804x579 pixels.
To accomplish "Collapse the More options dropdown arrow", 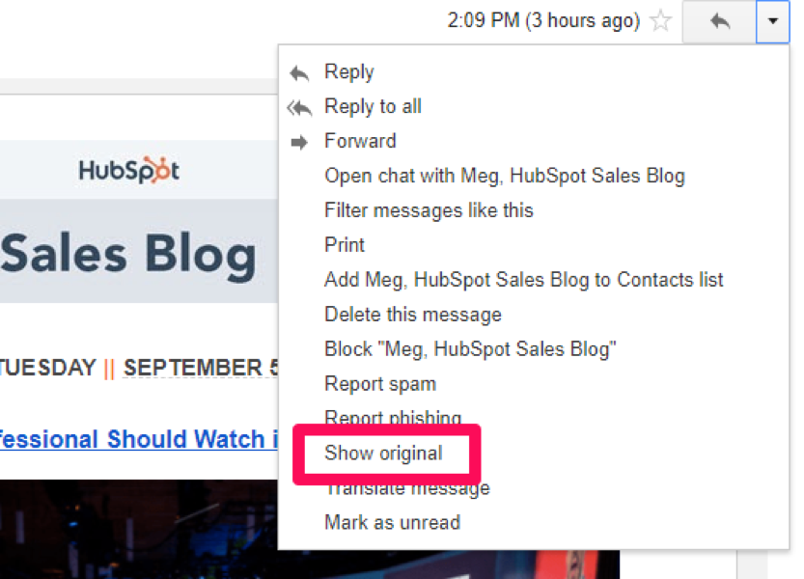I will (773, 21).
